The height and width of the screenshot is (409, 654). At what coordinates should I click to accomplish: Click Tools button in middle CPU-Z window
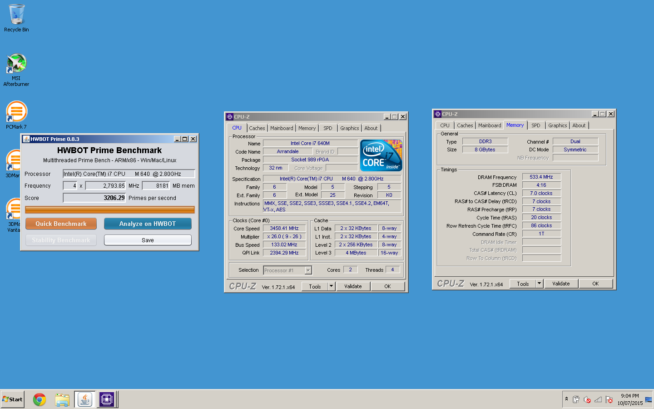[x=315, y=287]
